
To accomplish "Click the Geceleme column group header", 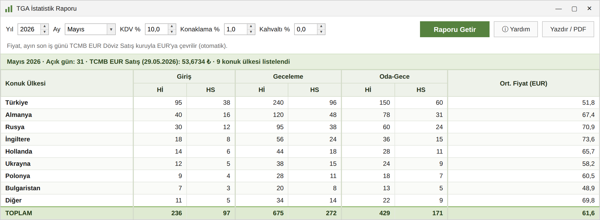I will (288, 77).
